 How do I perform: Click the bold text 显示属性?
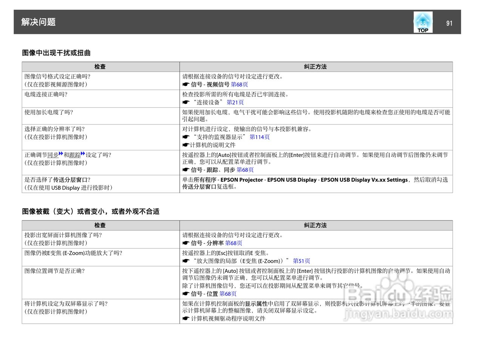pos(256,304)
